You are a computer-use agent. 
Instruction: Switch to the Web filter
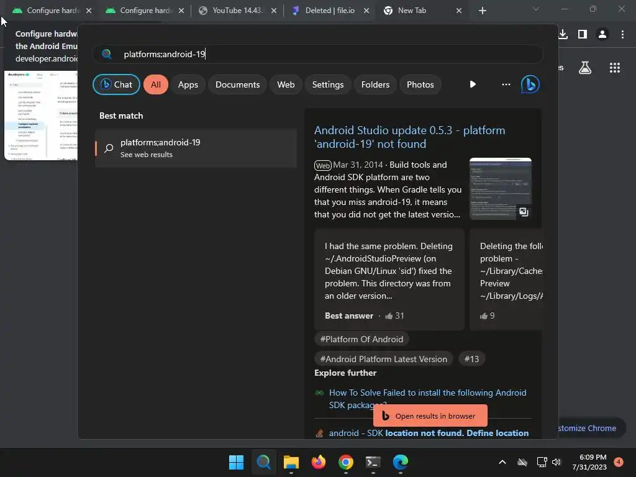tap(286, 84)
